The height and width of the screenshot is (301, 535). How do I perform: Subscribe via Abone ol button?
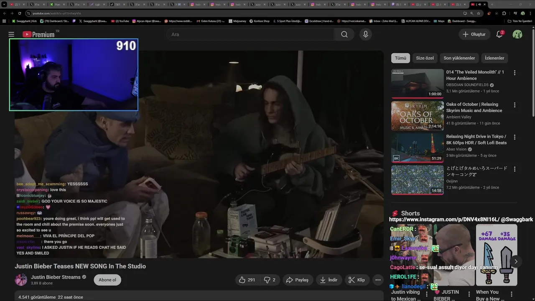click(x=107, y=280)
